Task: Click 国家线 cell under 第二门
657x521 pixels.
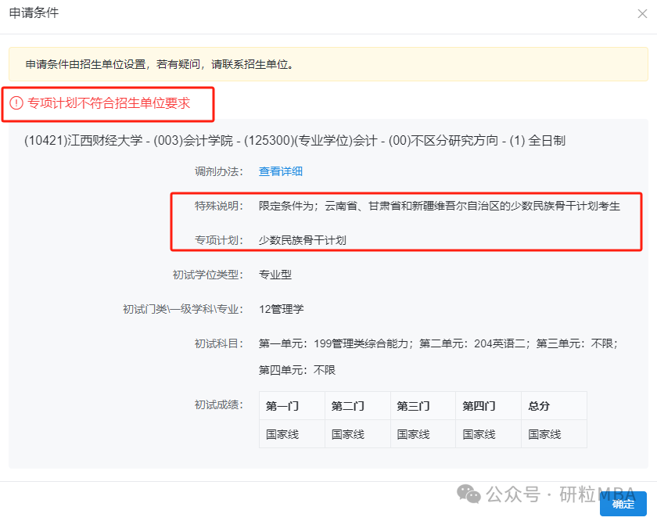Action: point(357,434)
